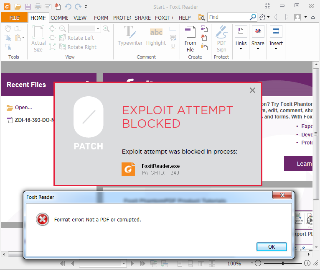This screenshot has width=320, height=270.
Task: Click the Undo arrow icon
Action: [x=68, y=7]
